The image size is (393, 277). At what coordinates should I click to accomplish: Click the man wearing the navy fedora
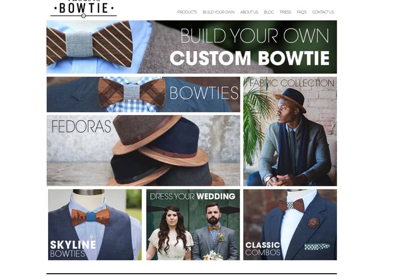click(x=295, y=137)
